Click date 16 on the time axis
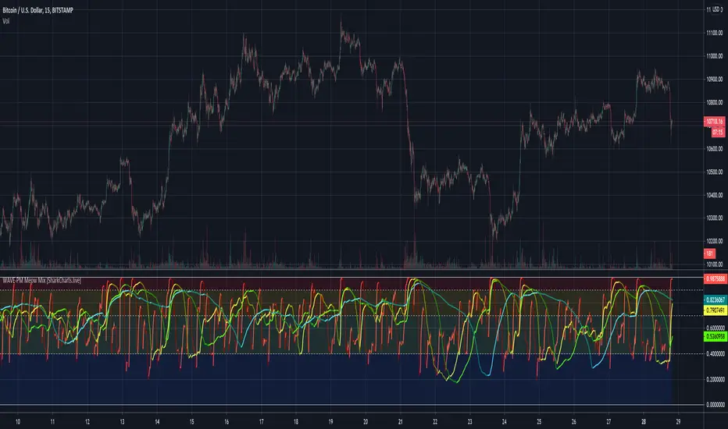 pyautogui.click(x=227, y=422)
